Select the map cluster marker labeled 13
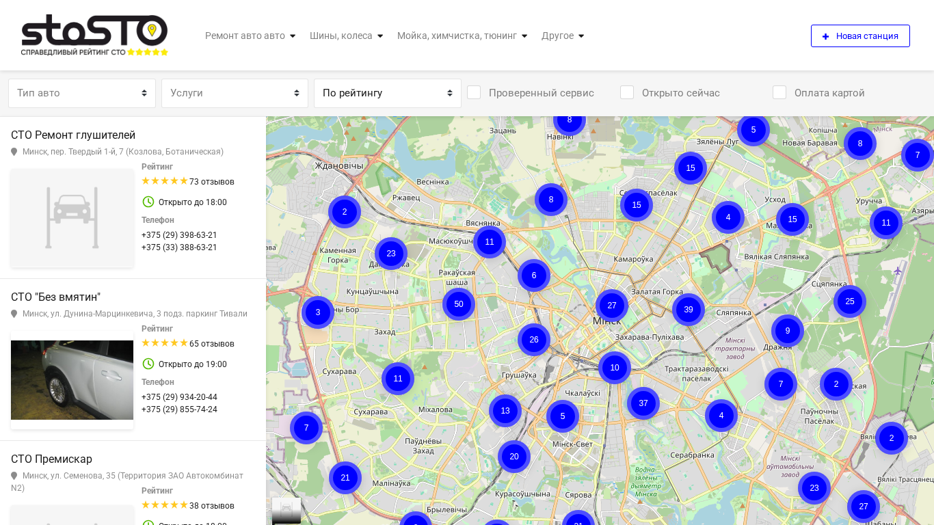 505,411
